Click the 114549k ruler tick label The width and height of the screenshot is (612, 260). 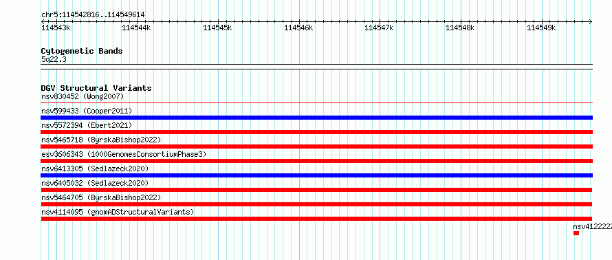pos(541,28)
